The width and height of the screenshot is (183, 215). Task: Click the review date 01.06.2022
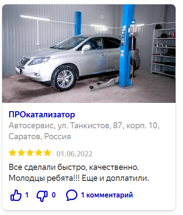(74, 154)
